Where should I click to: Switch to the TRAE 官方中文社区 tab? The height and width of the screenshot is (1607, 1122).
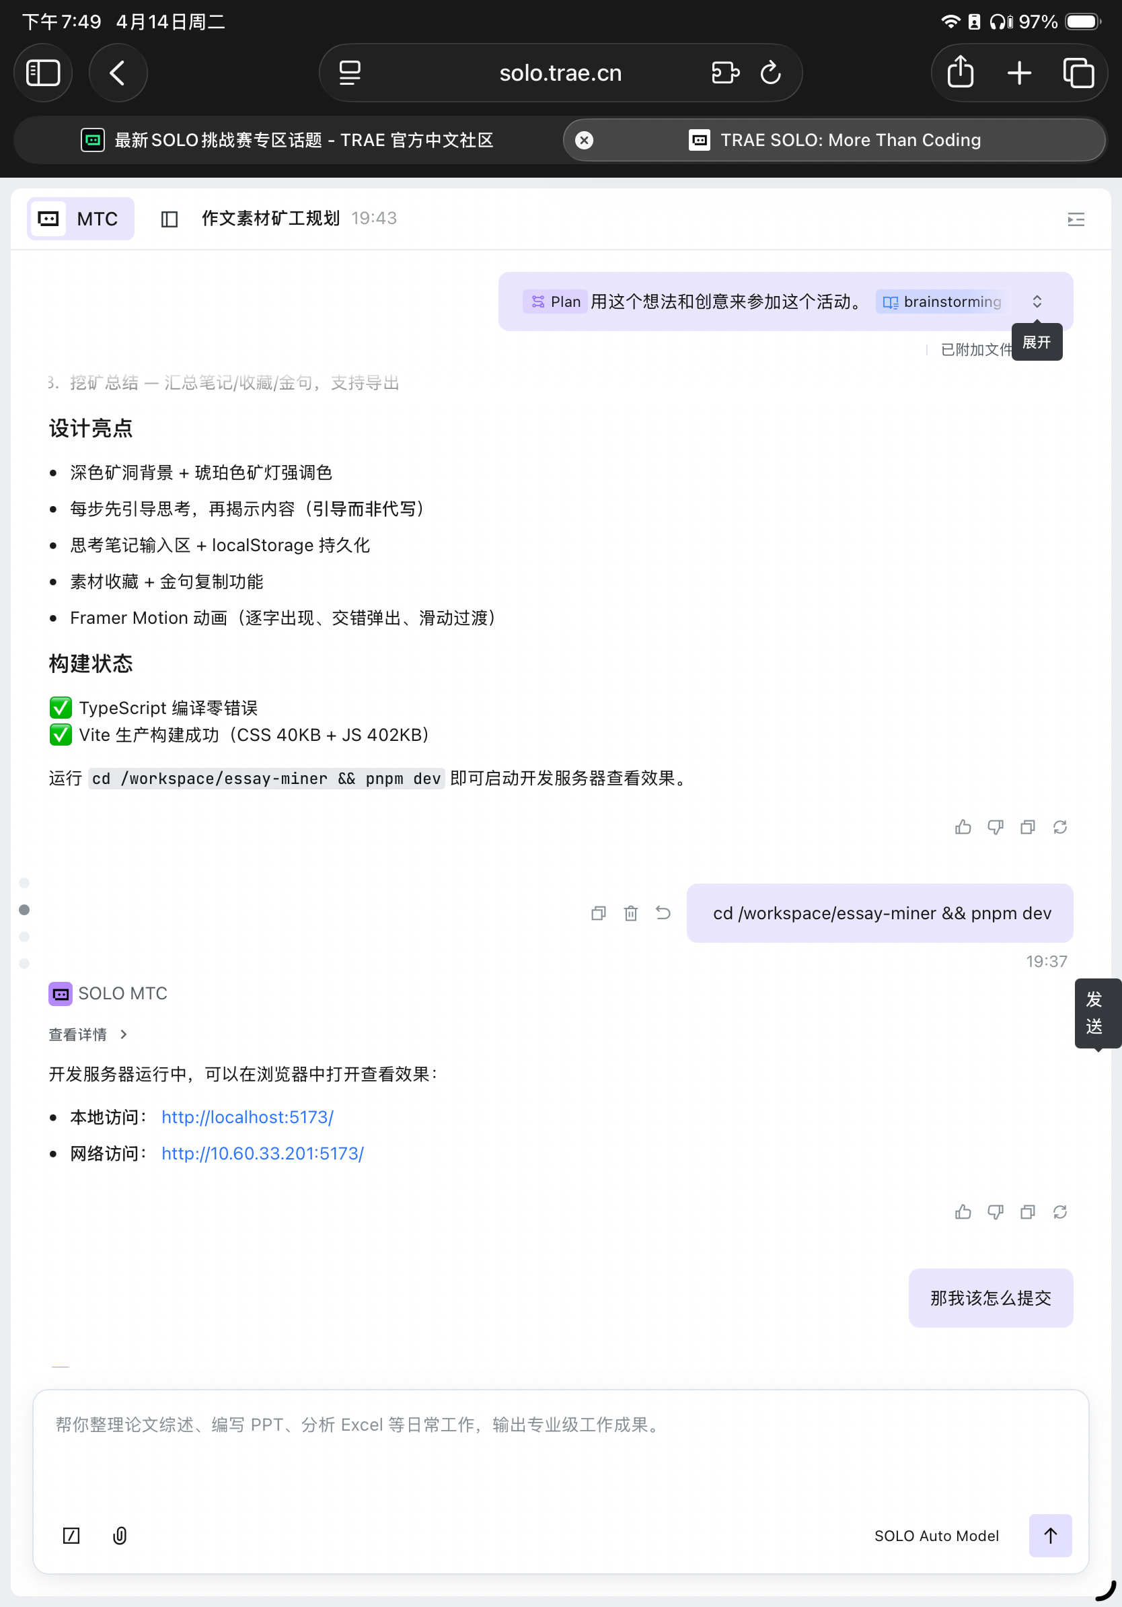click(x=287, y=141)
